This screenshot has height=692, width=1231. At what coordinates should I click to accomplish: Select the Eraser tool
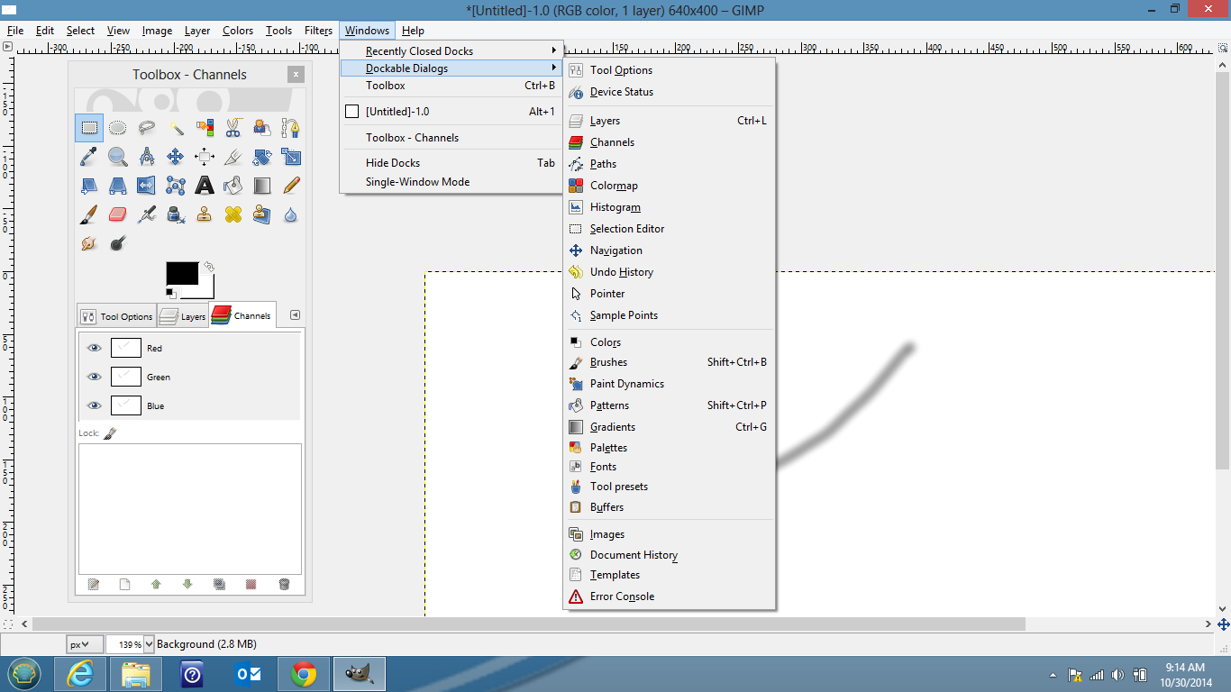118,214
